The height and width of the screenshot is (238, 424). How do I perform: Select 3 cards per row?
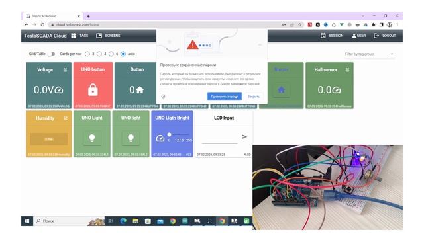(87, 54)
